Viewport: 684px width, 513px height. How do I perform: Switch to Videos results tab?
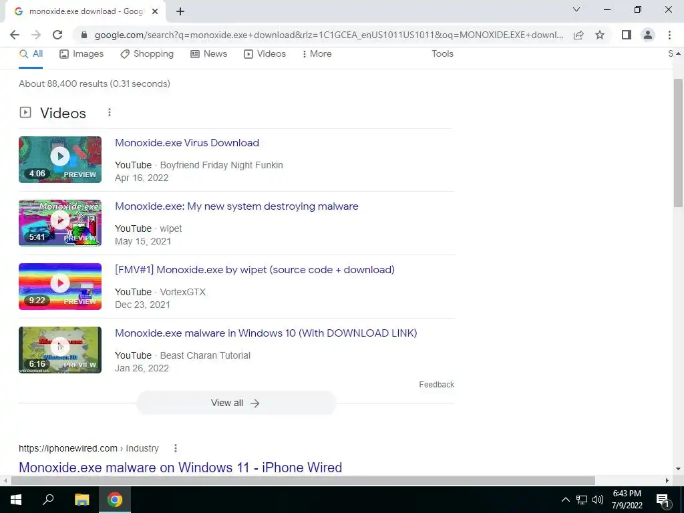tap(265, 53)
